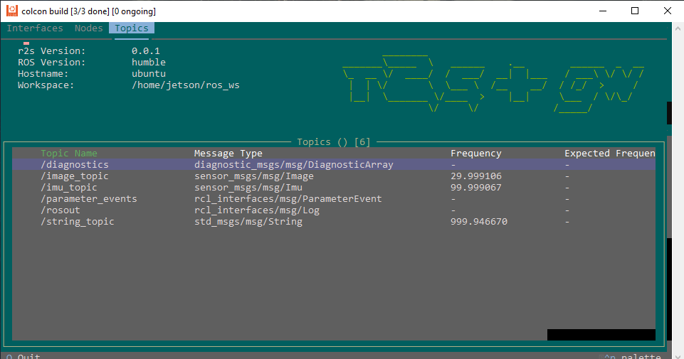This screenshot has width=684, height=359.
Task: Highlight the /parameter_events topic
Action: pos(89,199)
